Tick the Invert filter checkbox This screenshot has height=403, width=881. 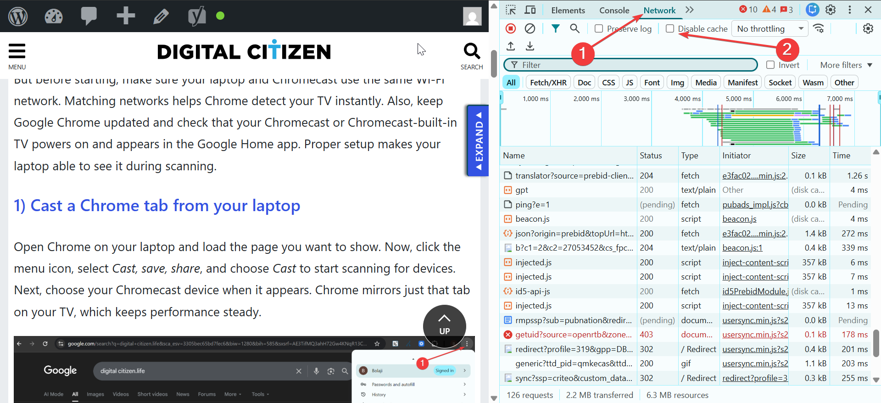coord(770,65)
